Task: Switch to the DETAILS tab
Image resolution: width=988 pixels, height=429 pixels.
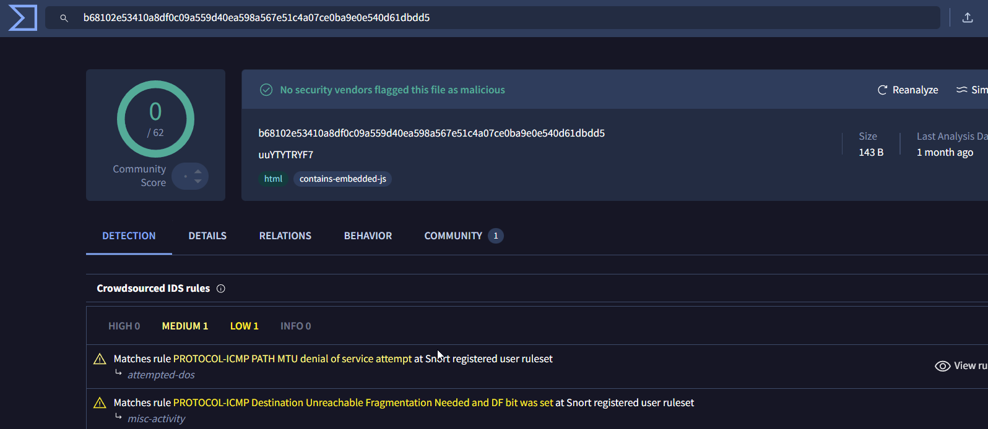Action: pos(207,236)
